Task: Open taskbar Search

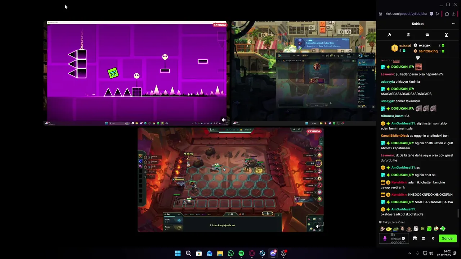Action: pos(188,253)
